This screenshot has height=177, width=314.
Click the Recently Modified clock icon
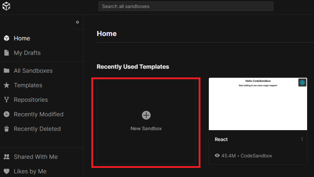[7, 114]
